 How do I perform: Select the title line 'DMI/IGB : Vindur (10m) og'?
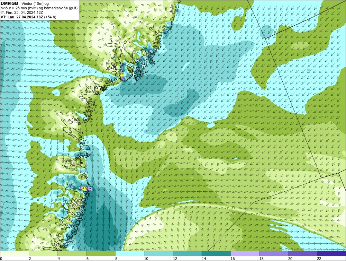point(25,3)
